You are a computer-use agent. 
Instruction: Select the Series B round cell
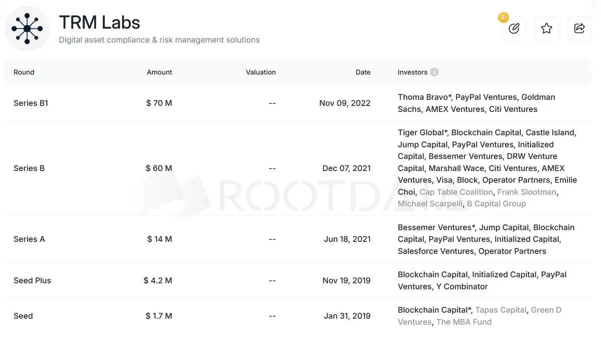(29, 168)
